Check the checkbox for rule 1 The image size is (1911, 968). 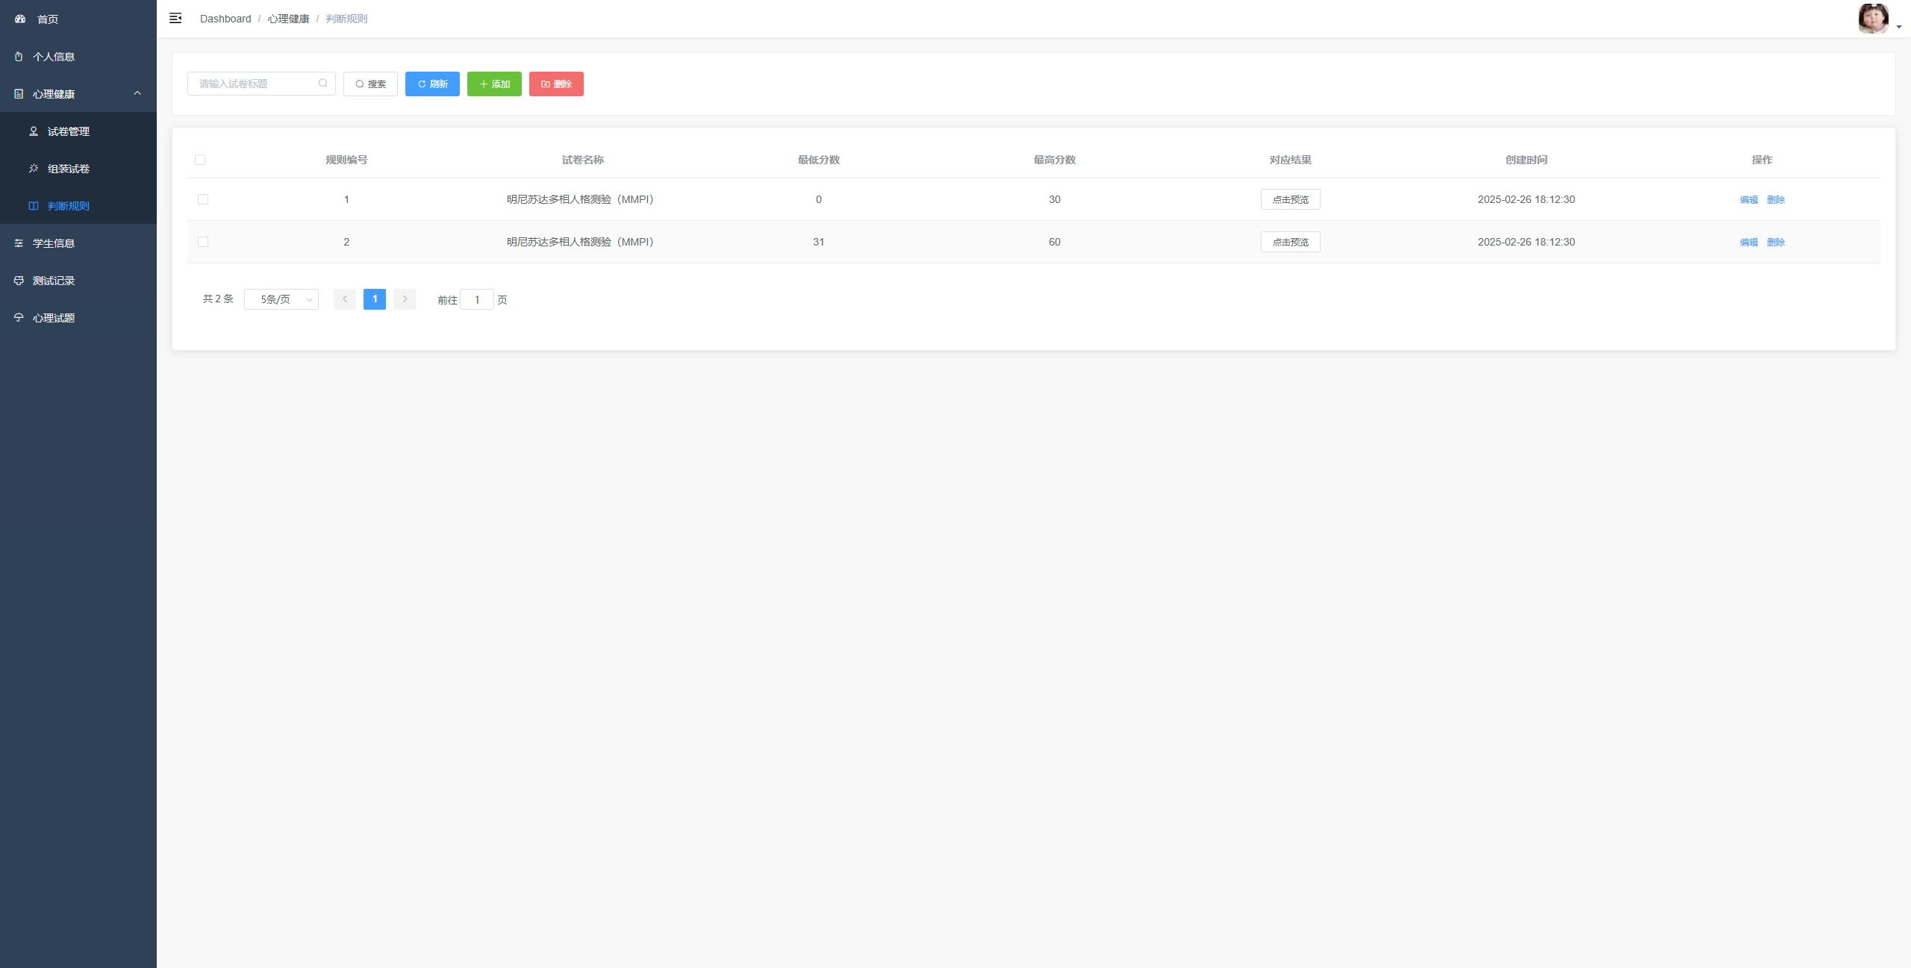[x=203, y=199]
